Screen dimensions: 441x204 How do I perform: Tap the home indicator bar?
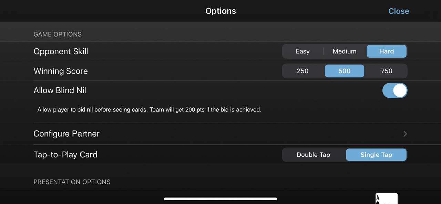(220, 199)
